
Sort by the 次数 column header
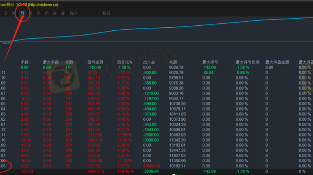[68, 62]
